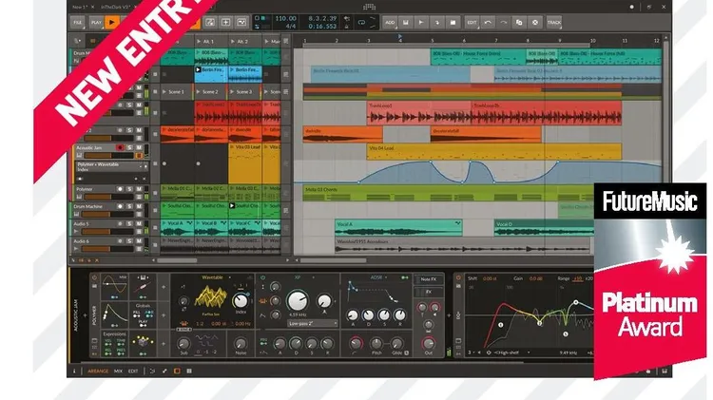Arm record on Drum Machine track
This screenshot has width=713, height=400.
tap(120, 206)
